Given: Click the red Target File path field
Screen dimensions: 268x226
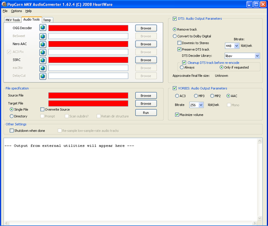Looking at the screenshot, I should (88, 104).
